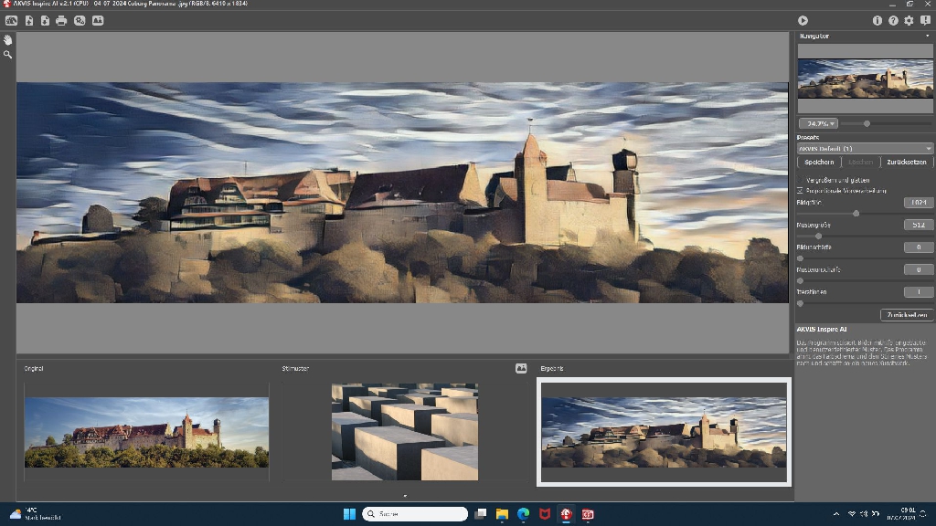This screenshot has width=936, height=526.
Task: Select the Zoom magnifier tool
Action: [7, 55]
